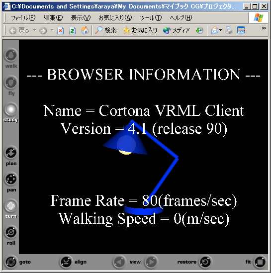Expand the forward button dropdown arrow
Image resolution: width=271 pixels, height=273 pixels.
tap(52, 30)
